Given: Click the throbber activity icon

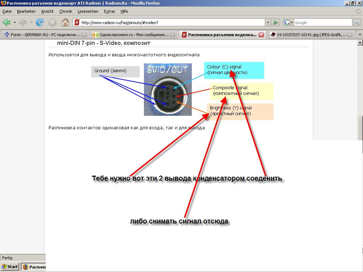Looking at the screenshot, I should (x=358, y=11).
